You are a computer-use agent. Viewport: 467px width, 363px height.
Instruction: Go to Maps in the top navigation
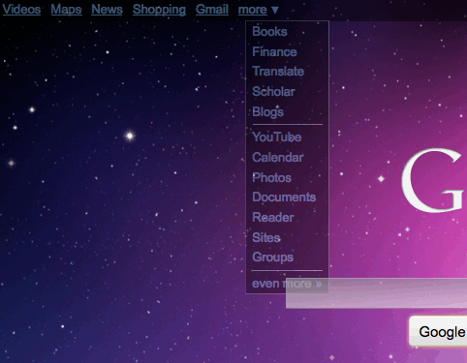66,10
